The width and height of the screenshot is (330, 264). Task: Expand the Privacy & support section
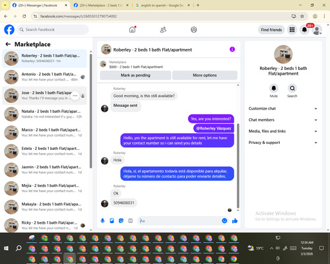[283, 143]
